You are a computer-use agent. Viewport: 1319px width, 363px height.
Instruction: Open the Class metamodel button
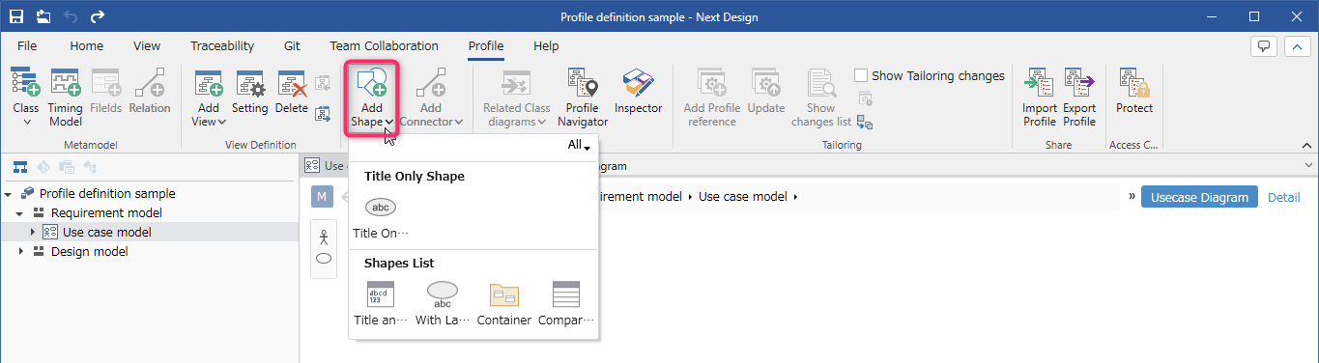coord(26,97)
